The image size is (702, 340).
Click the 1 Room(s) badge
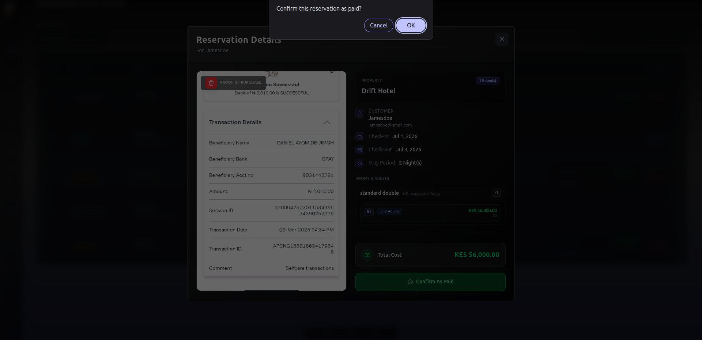point(488,80)
